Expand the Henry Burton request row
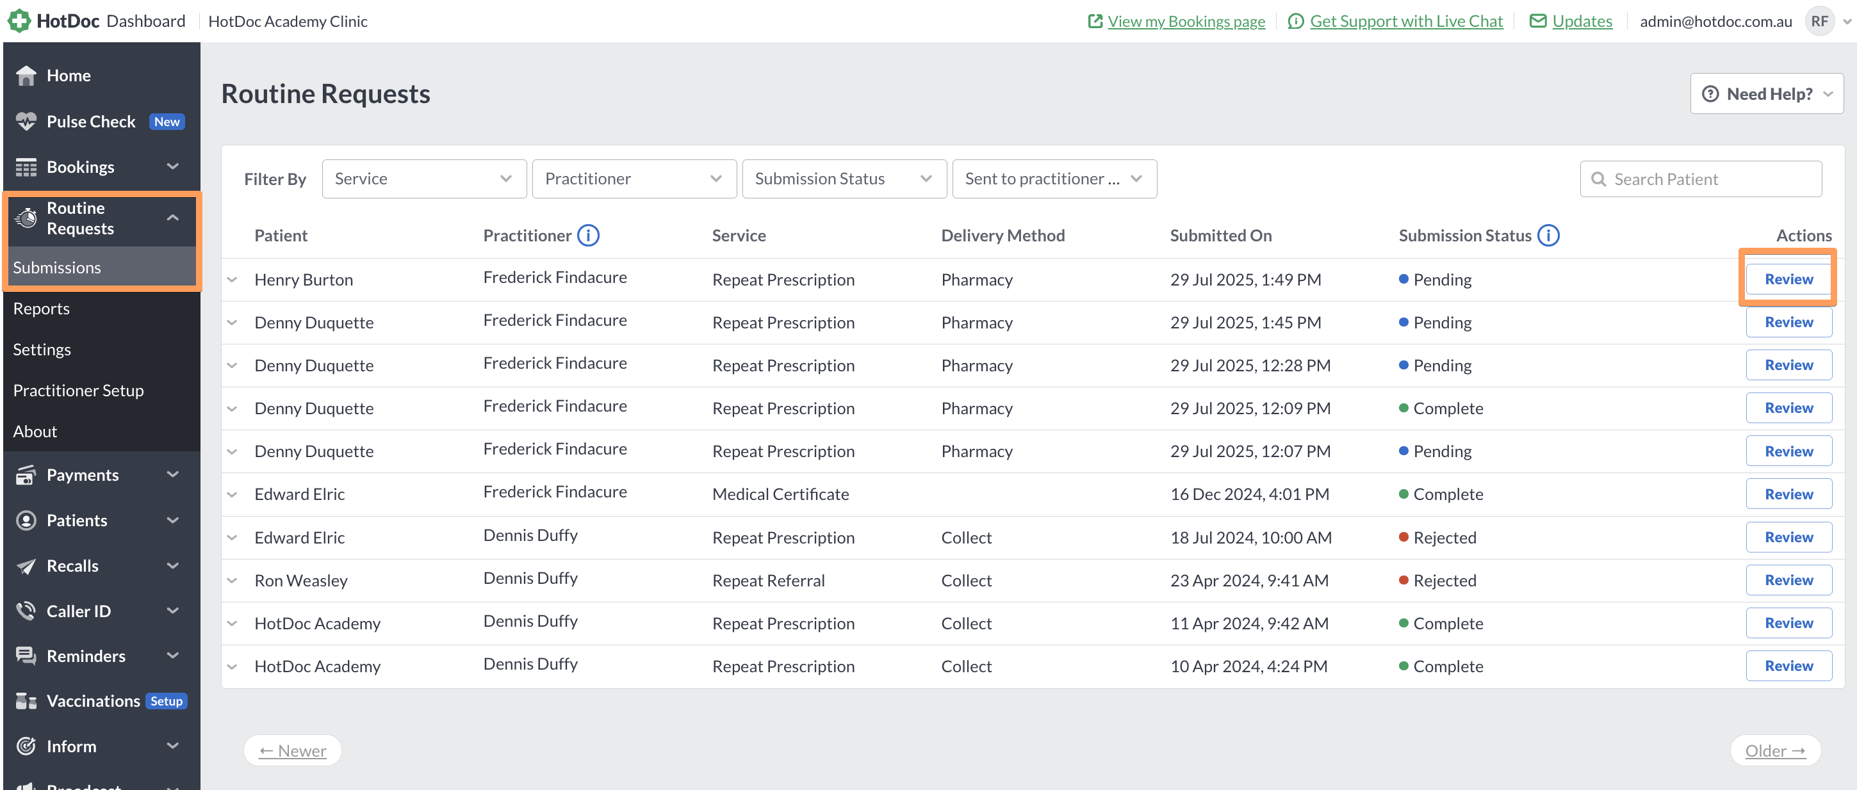Image resolution: width=1857 pixels, height=790 pixels. click(x=232, y=279)
